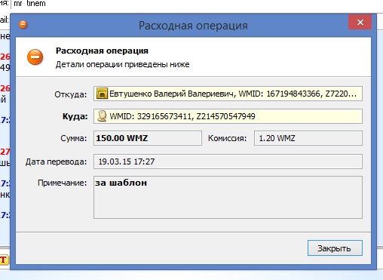The width and height of the screenshot is (383, 280).
Task: Click the user avatar icon in Куда field
Action: (102, 116)
